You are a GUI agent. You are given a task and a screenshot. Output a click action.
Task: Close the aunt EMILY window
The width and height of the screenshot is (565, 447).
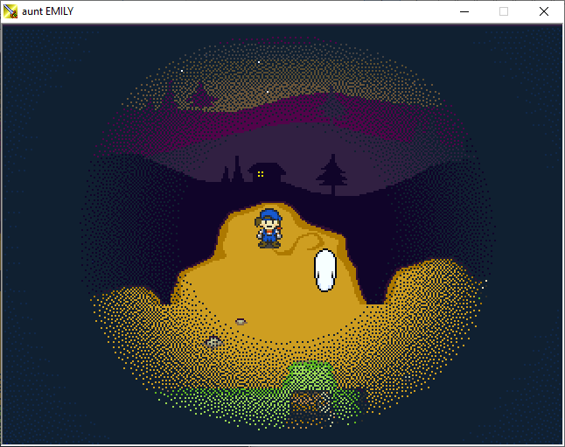[544, 11]
